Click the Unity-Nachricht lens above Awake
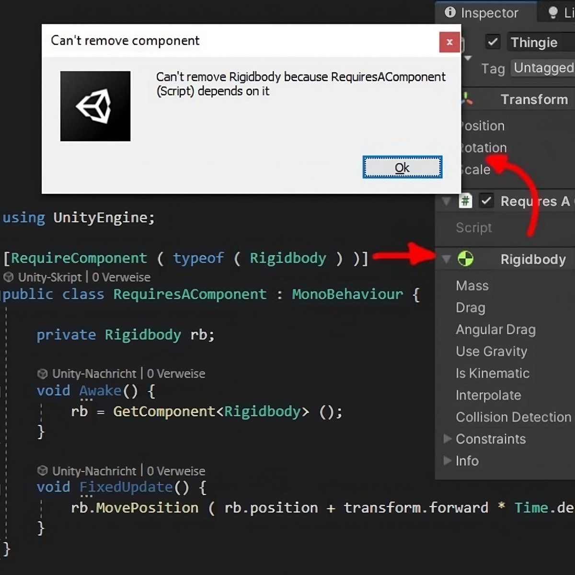 (94, 373)
